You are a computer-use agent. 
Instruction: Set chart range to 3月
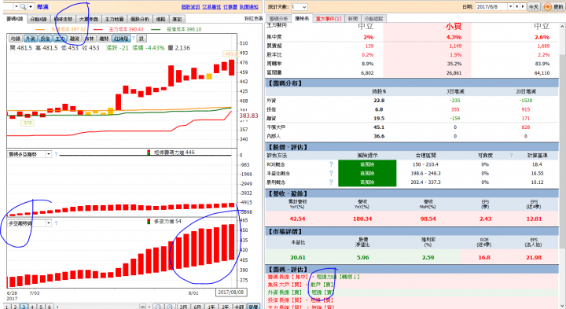(x=184, y=307)
